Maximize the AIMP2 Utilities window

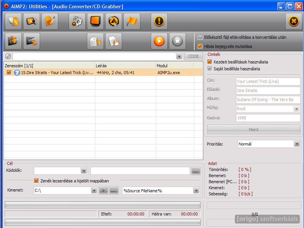click(x=290, y=6)
